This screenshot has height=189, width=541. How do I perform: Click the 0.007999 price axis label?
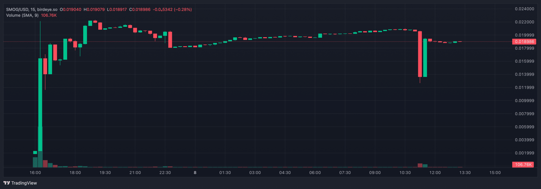tap(524, 114)
